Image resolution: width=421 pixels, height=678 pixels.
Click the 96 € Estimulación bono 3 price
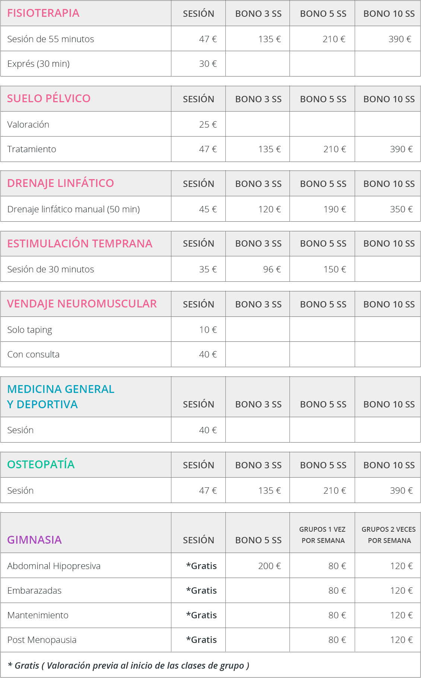click(x=272, y=269)
